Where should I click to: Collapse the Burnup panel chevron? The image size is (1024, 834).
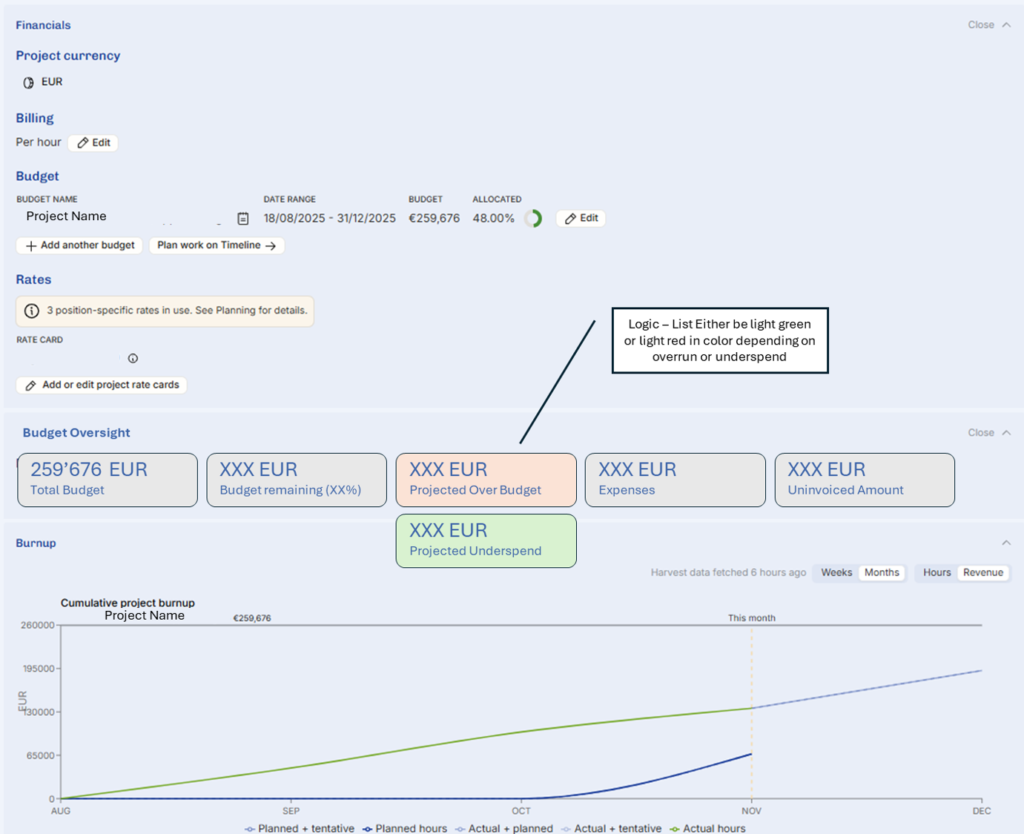coord(1006,543)
